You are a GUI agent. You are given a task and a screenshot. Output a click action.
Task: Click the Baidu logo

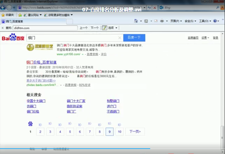click(13, 37)
